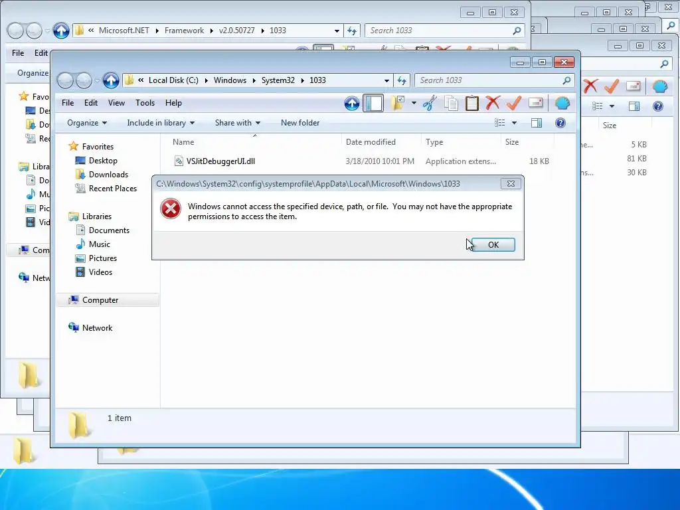The height and width of the screenshot is (510, 680).
Task: Select Libraries in the front navigation pane
Action: point(97,216)
